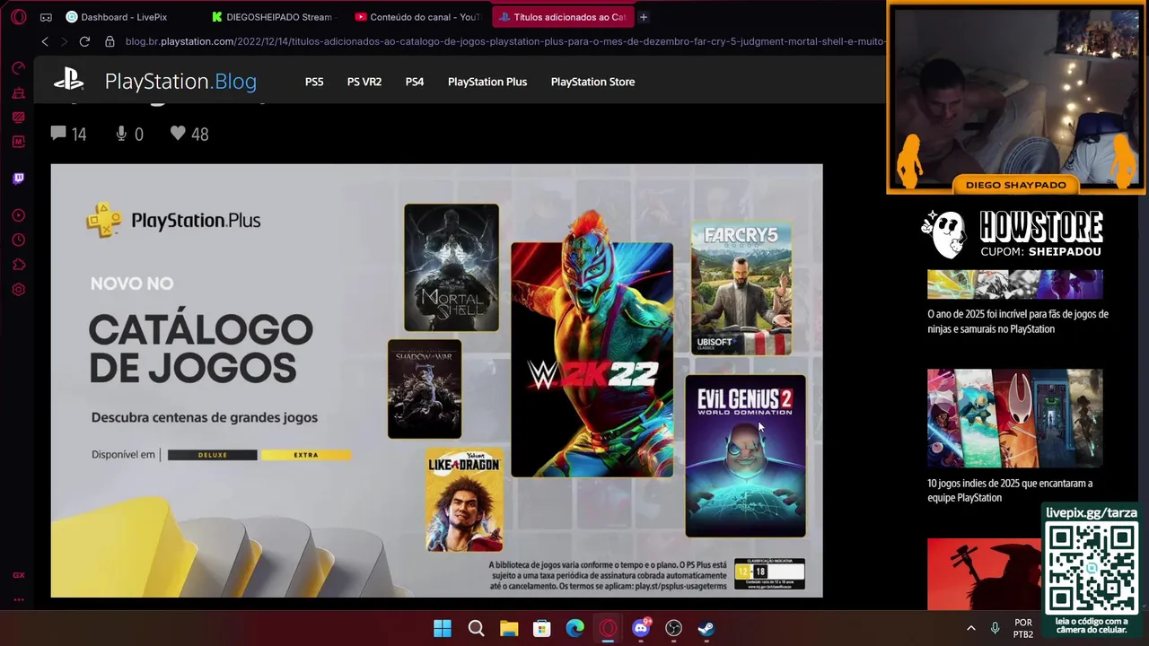Image resolution: width=1149 pixels, height=646 pixels.
Task: Open sidebar three-dots more options
Action: click(x=18, y=599)
